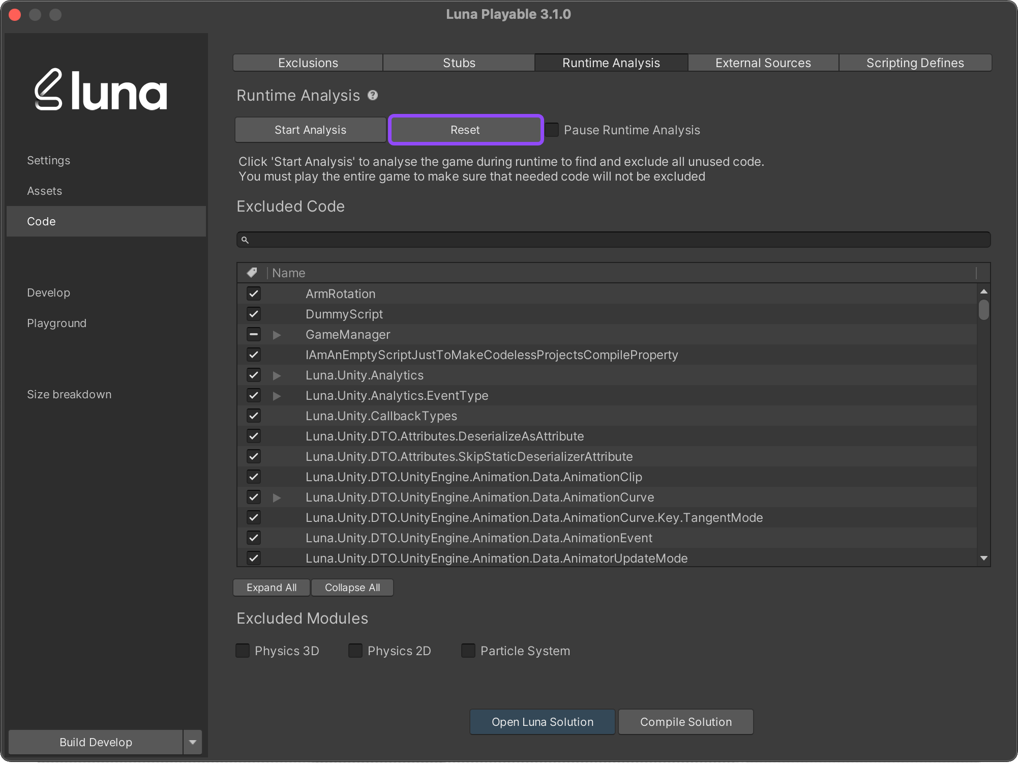Uncheck the Luna.Unity.CallbackTypes checkbox
This screenshot has width=1018, height=763.
tap(254, 416)
